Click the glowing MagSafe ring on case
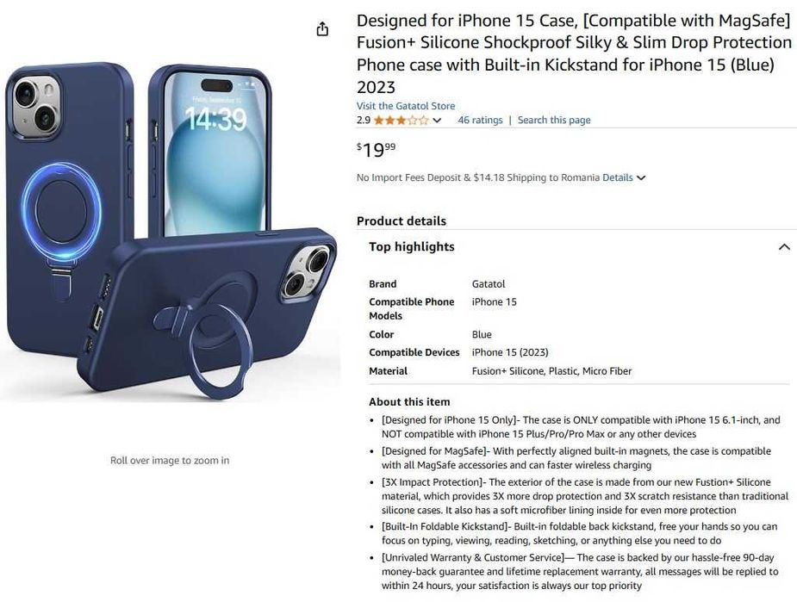The height and width of the screenshot is (602, 797). click(x=61, y=211)
